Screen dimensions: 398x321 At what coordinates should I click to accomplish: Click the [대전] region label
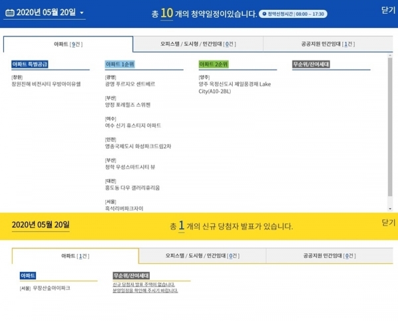(x=111, y=181)
